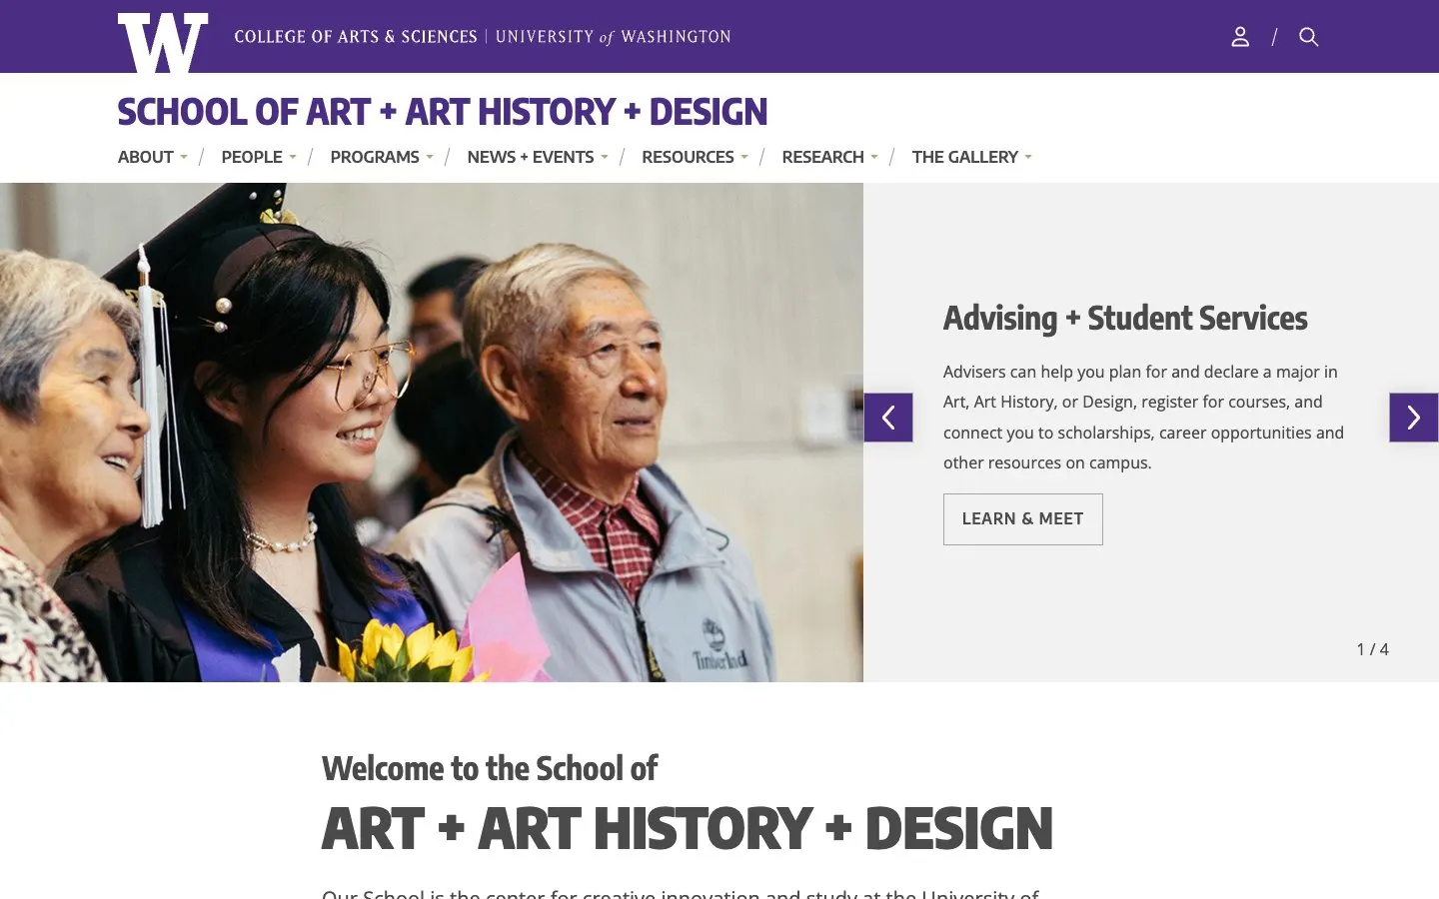
Task: Open search with the magnifier icon
Action: [x=1308, y=37]
